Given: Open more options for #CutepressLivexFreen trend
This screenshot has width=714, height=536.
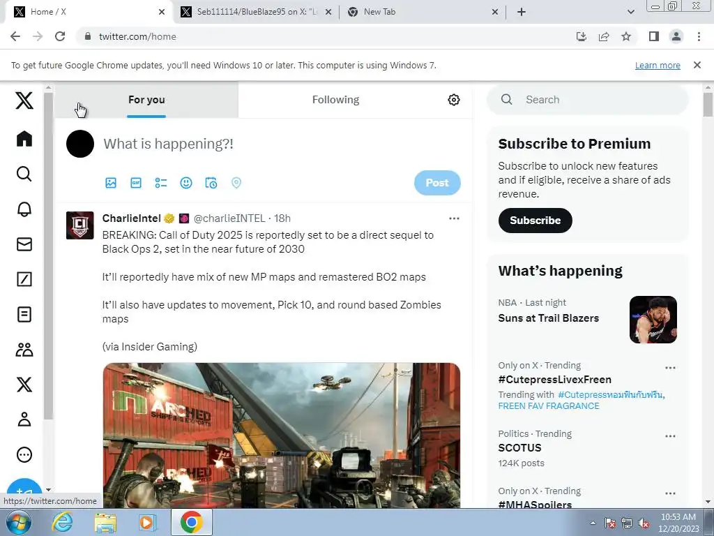Looking at the screenshot, I should point(670,368).
